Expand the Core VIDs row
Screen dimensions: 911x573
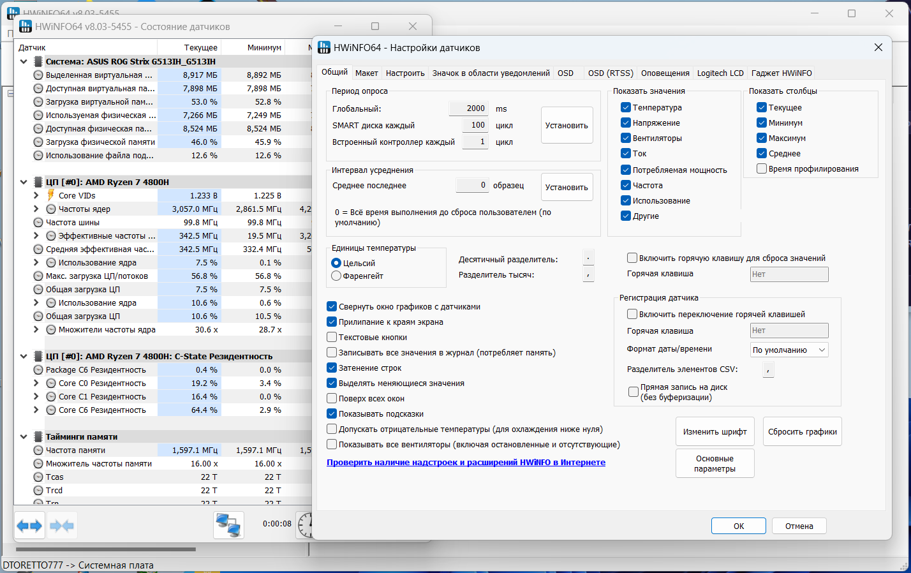click(x=36, y=196)
